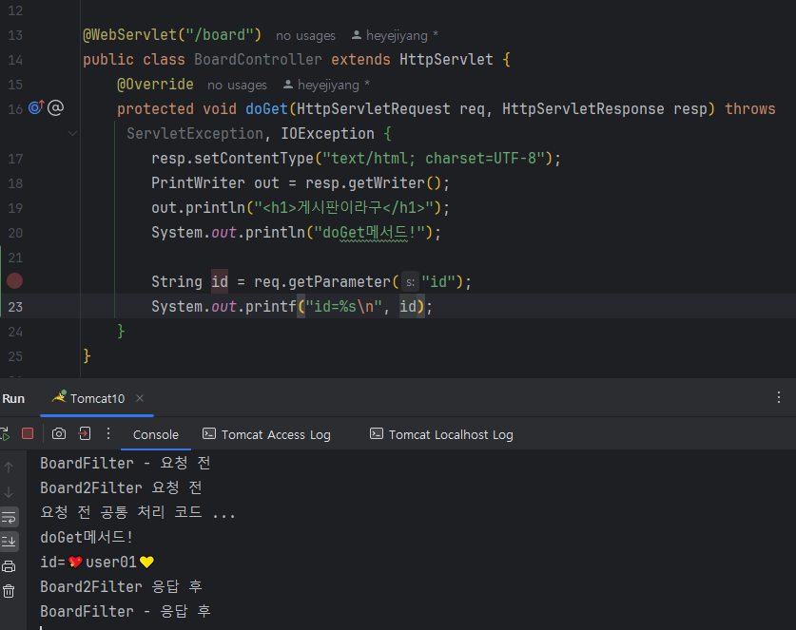Image resolution: width=796 pixels, height=630 pixels.
Task: Click 'setContentType' on line 17
Action: (254, 159)
